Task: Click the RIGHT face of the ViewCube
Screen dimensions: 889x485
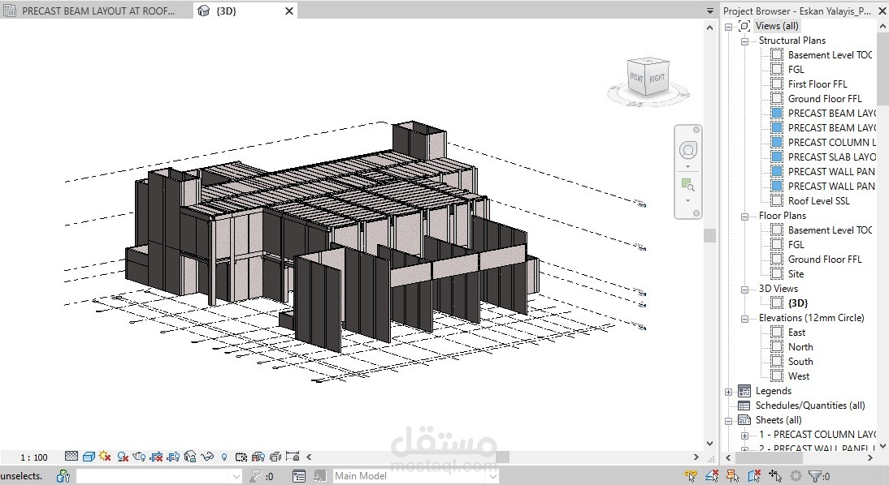Action: click(657, 78)
